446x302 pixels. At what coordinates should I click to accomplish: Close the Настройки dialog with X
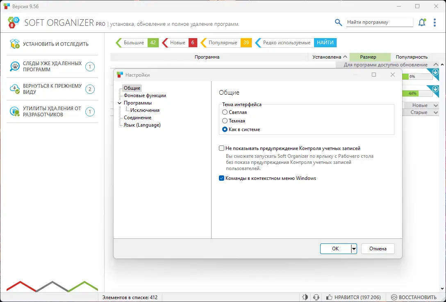click(x=393, y=75)
